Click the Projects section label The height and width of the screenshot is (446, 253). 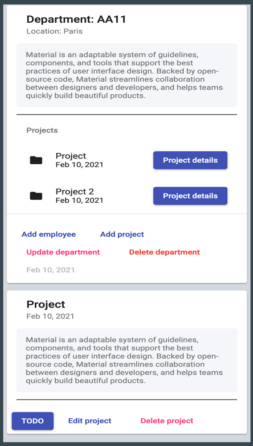click(x=42, y=130)
